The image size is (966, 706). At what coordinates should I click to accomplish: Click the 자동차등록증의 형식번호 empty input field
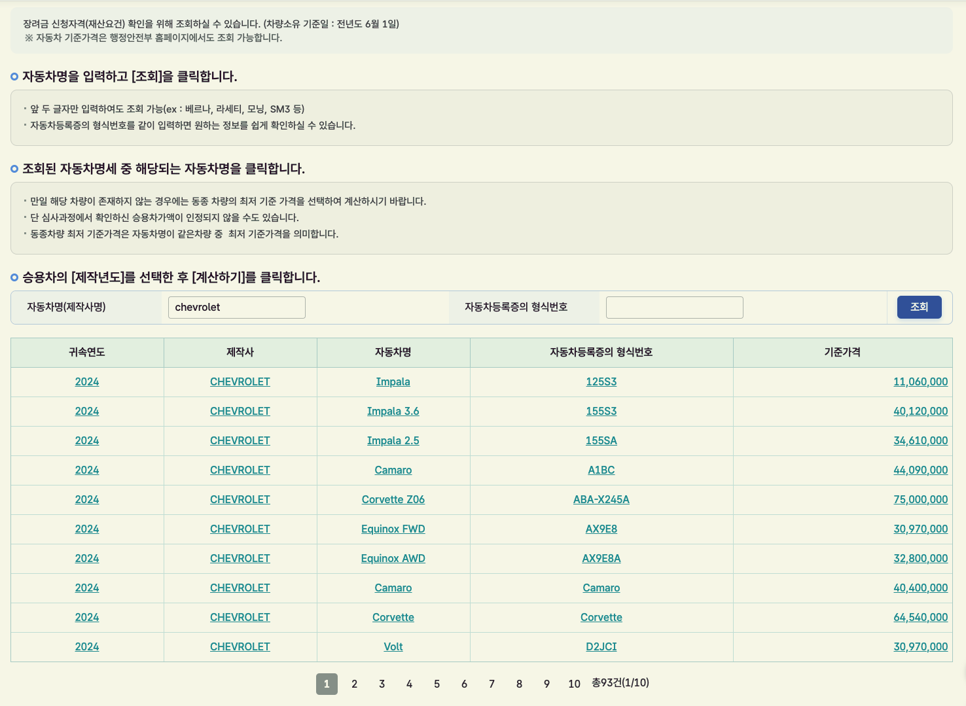[674, 308]
